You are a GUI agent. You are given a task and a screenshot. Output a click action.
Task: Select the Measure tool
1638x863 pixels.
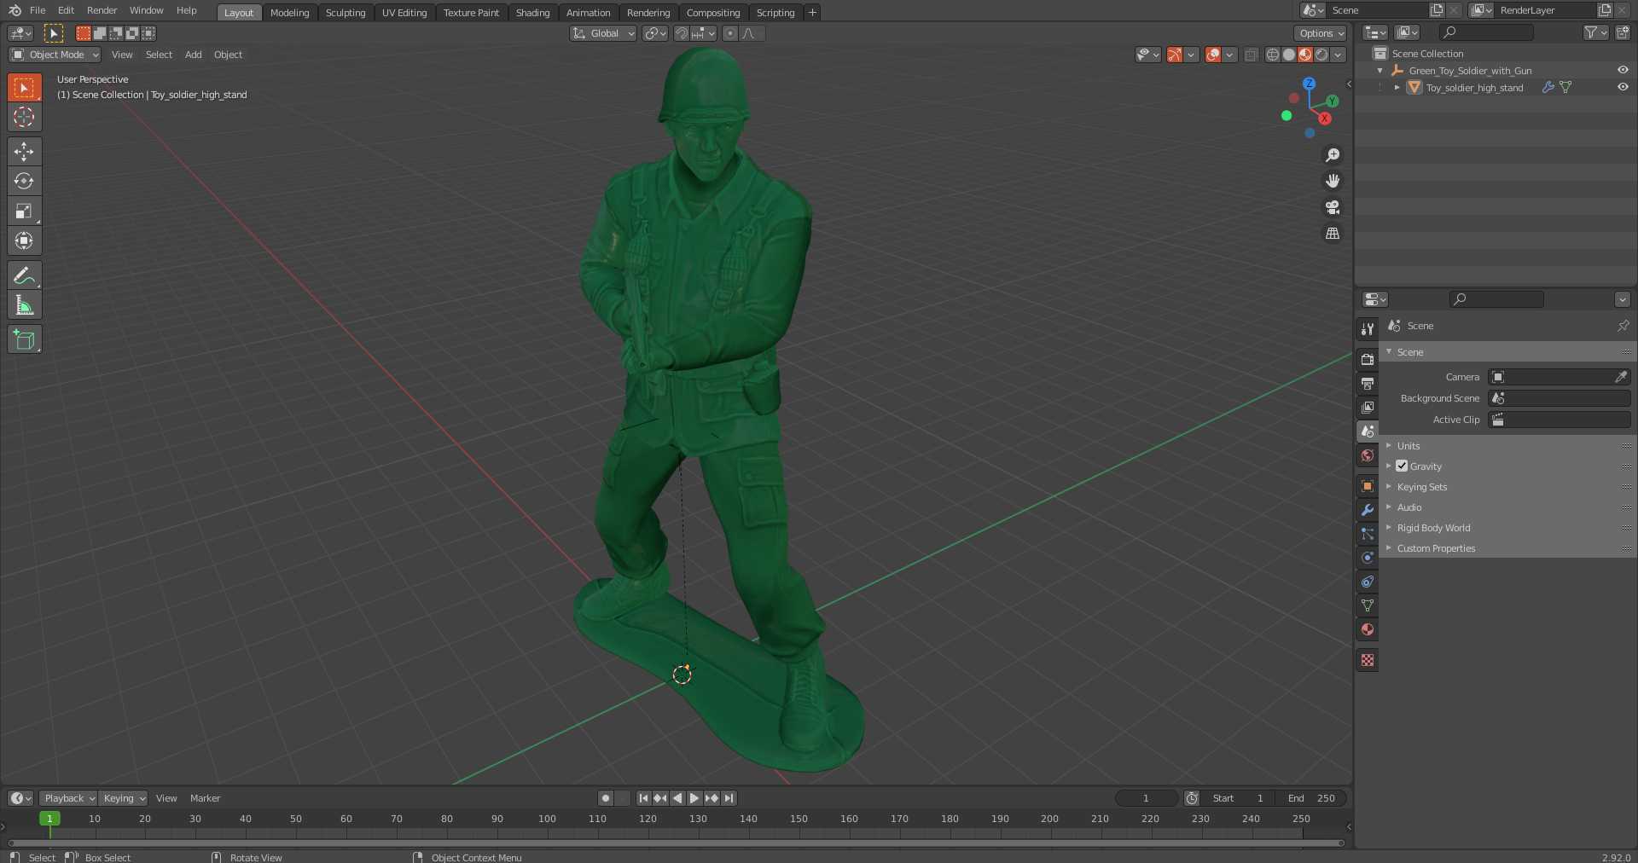(x=24, y=305)
